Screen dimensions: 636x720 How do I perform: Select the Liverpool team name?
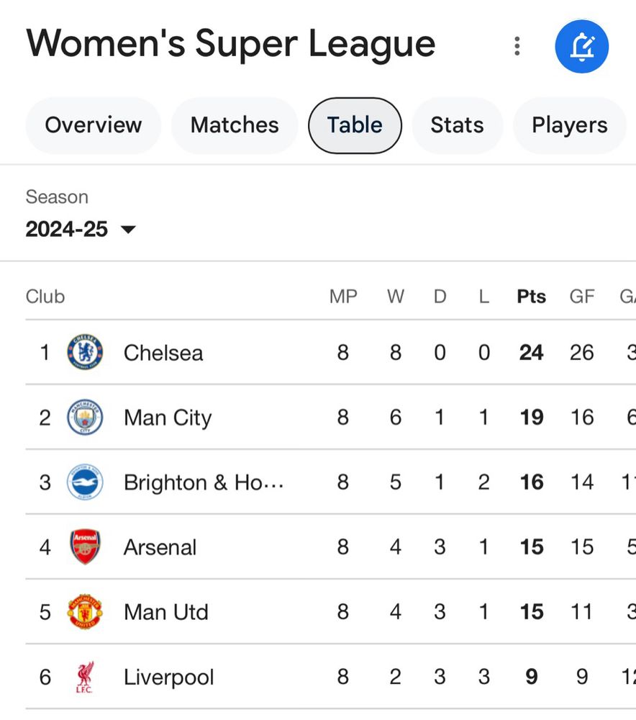coord(169,677)
